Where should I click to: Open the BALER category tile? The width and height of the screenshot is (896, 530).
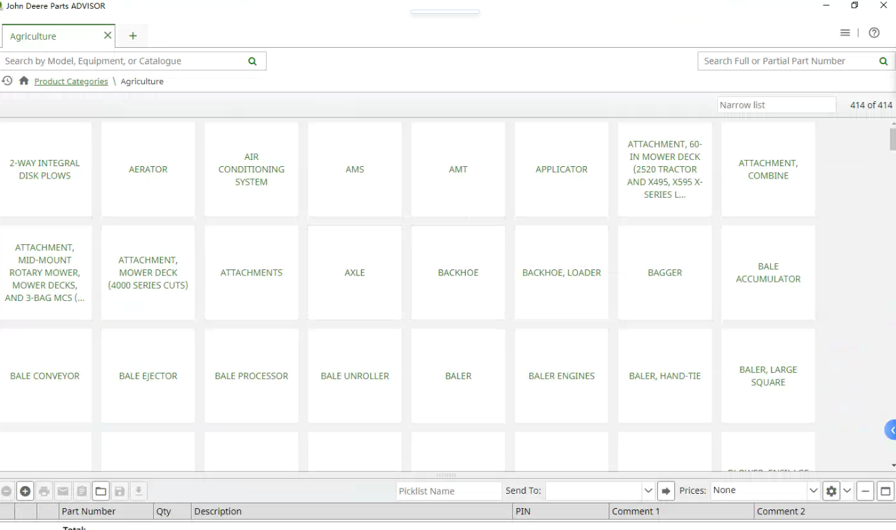pos(458,375)
